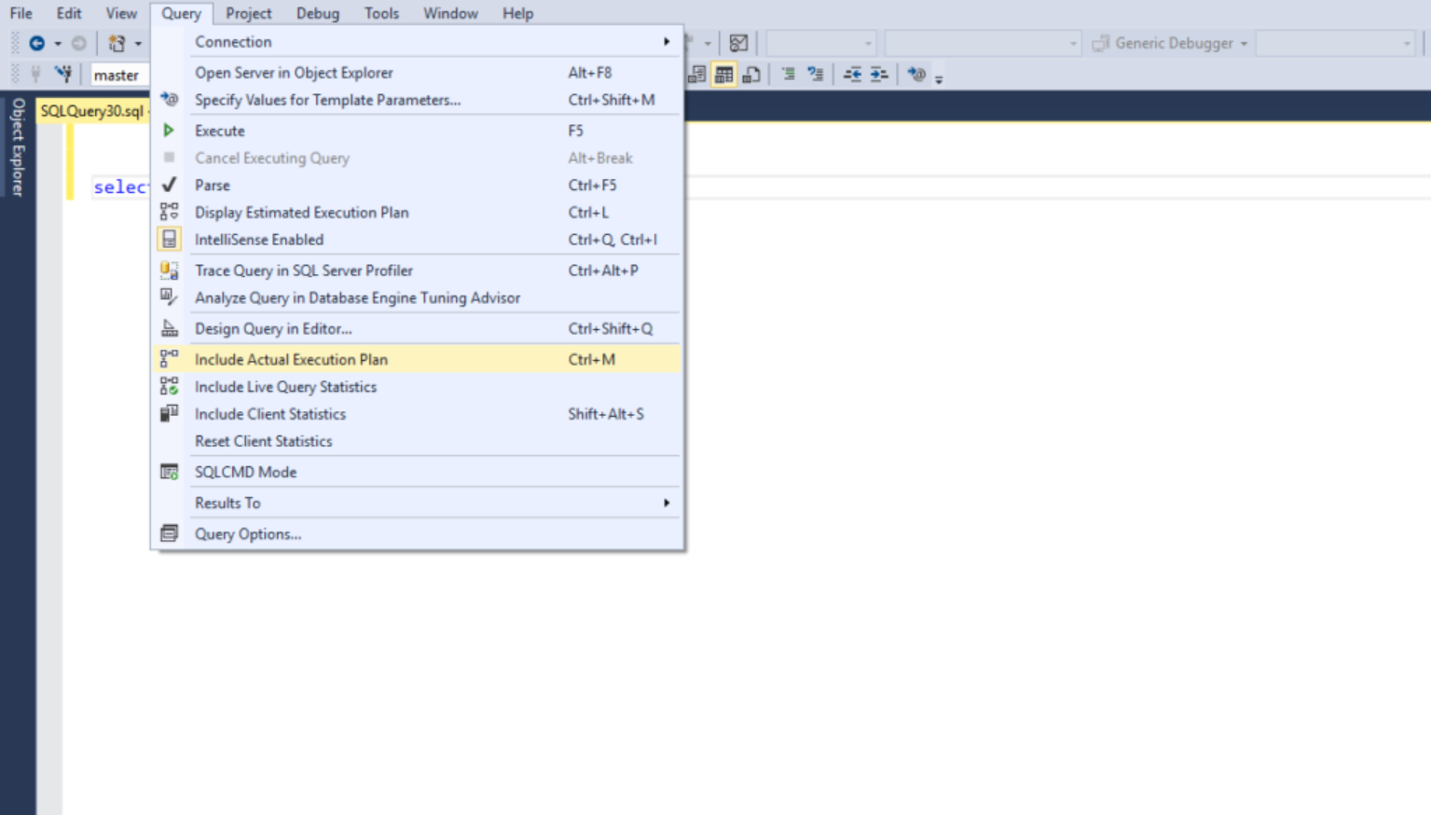Click the Query Options icon in the menu

click(169, 533)
